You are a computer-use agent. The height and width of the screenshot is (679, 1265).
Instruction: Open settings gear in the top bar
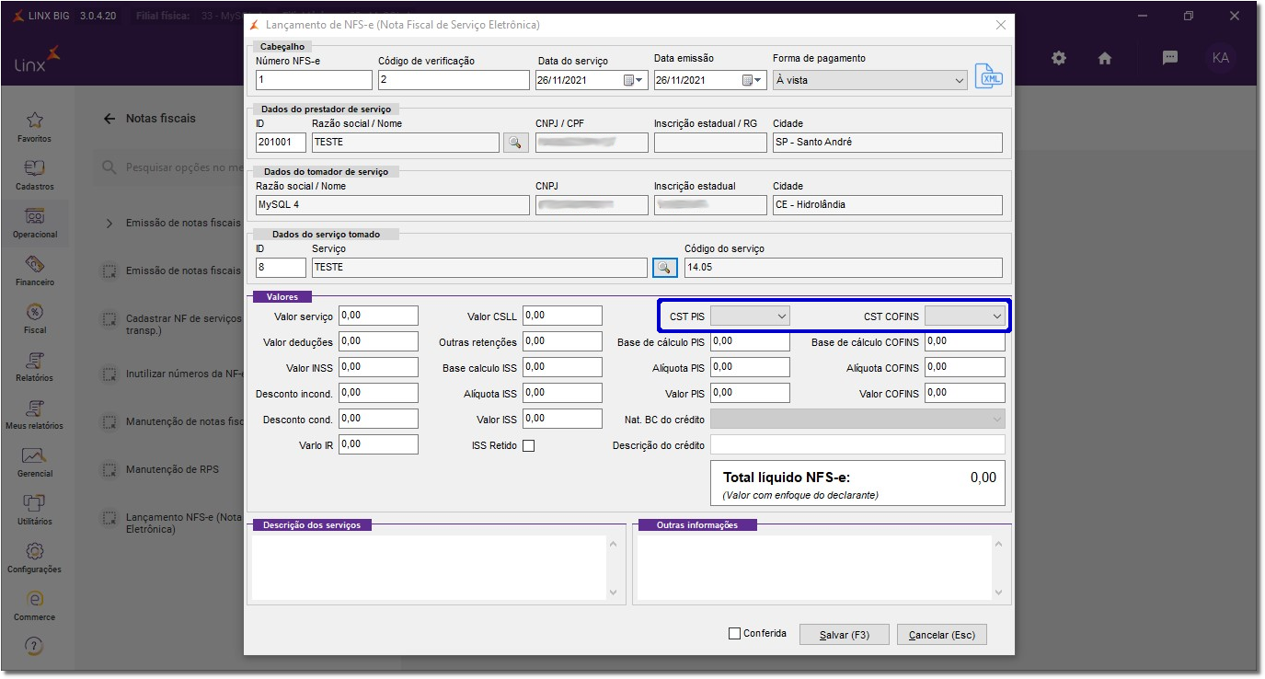[x=1059, y=58]
